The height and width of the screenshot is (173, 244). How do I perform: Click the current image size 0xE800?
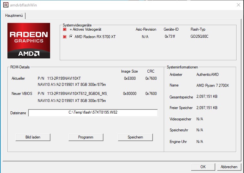[x=130, y=78]
